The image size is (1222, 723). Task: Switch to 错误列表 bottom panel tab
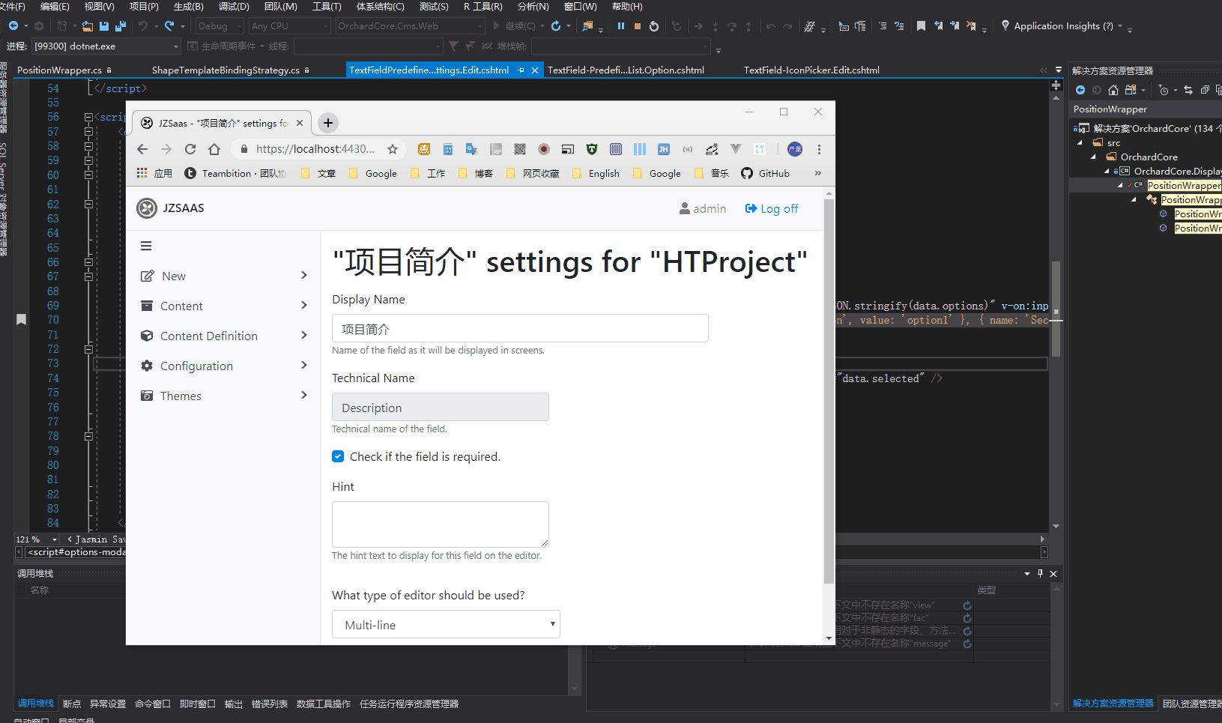point(270,704)
